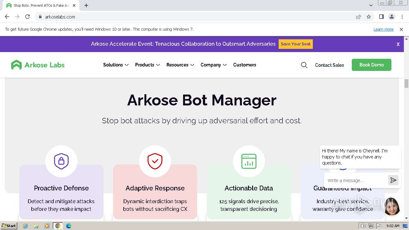This screenshot has width=409, height=230.
Task: Go back with browser back arrow
Action: pyautogui.click(x=7, y=17)
